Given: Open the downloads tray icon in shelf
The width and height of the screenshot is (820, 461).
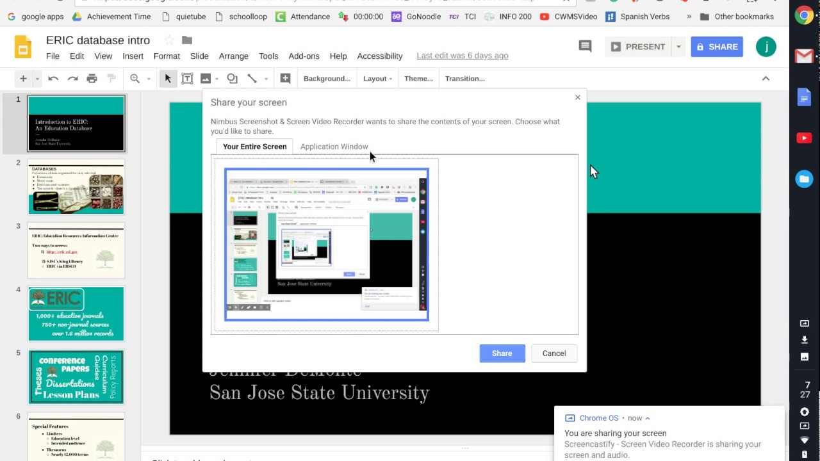Looking at the screenshot, I should (805, 340).
